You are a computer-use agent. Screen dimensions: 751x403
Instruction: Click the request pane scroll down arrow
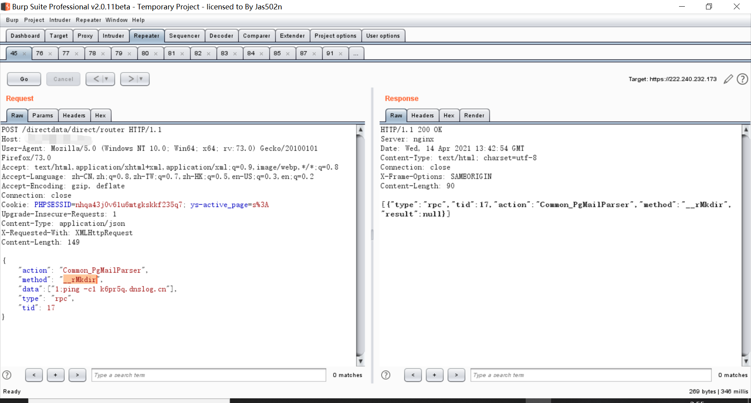point(361,362)
